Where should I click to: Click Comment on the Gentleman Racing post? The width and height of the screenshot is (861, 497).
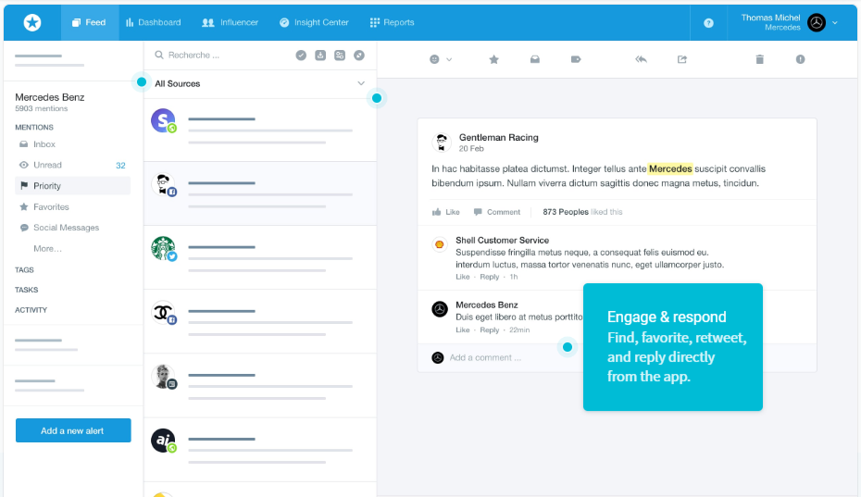[x=497, y=212]
